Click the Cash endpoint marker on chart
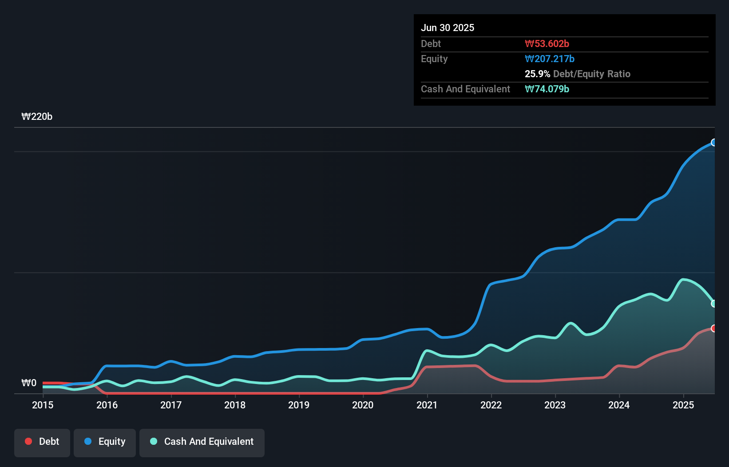This screenshot has height=467, width=729. pyautogui.click(x=714, y=304)
